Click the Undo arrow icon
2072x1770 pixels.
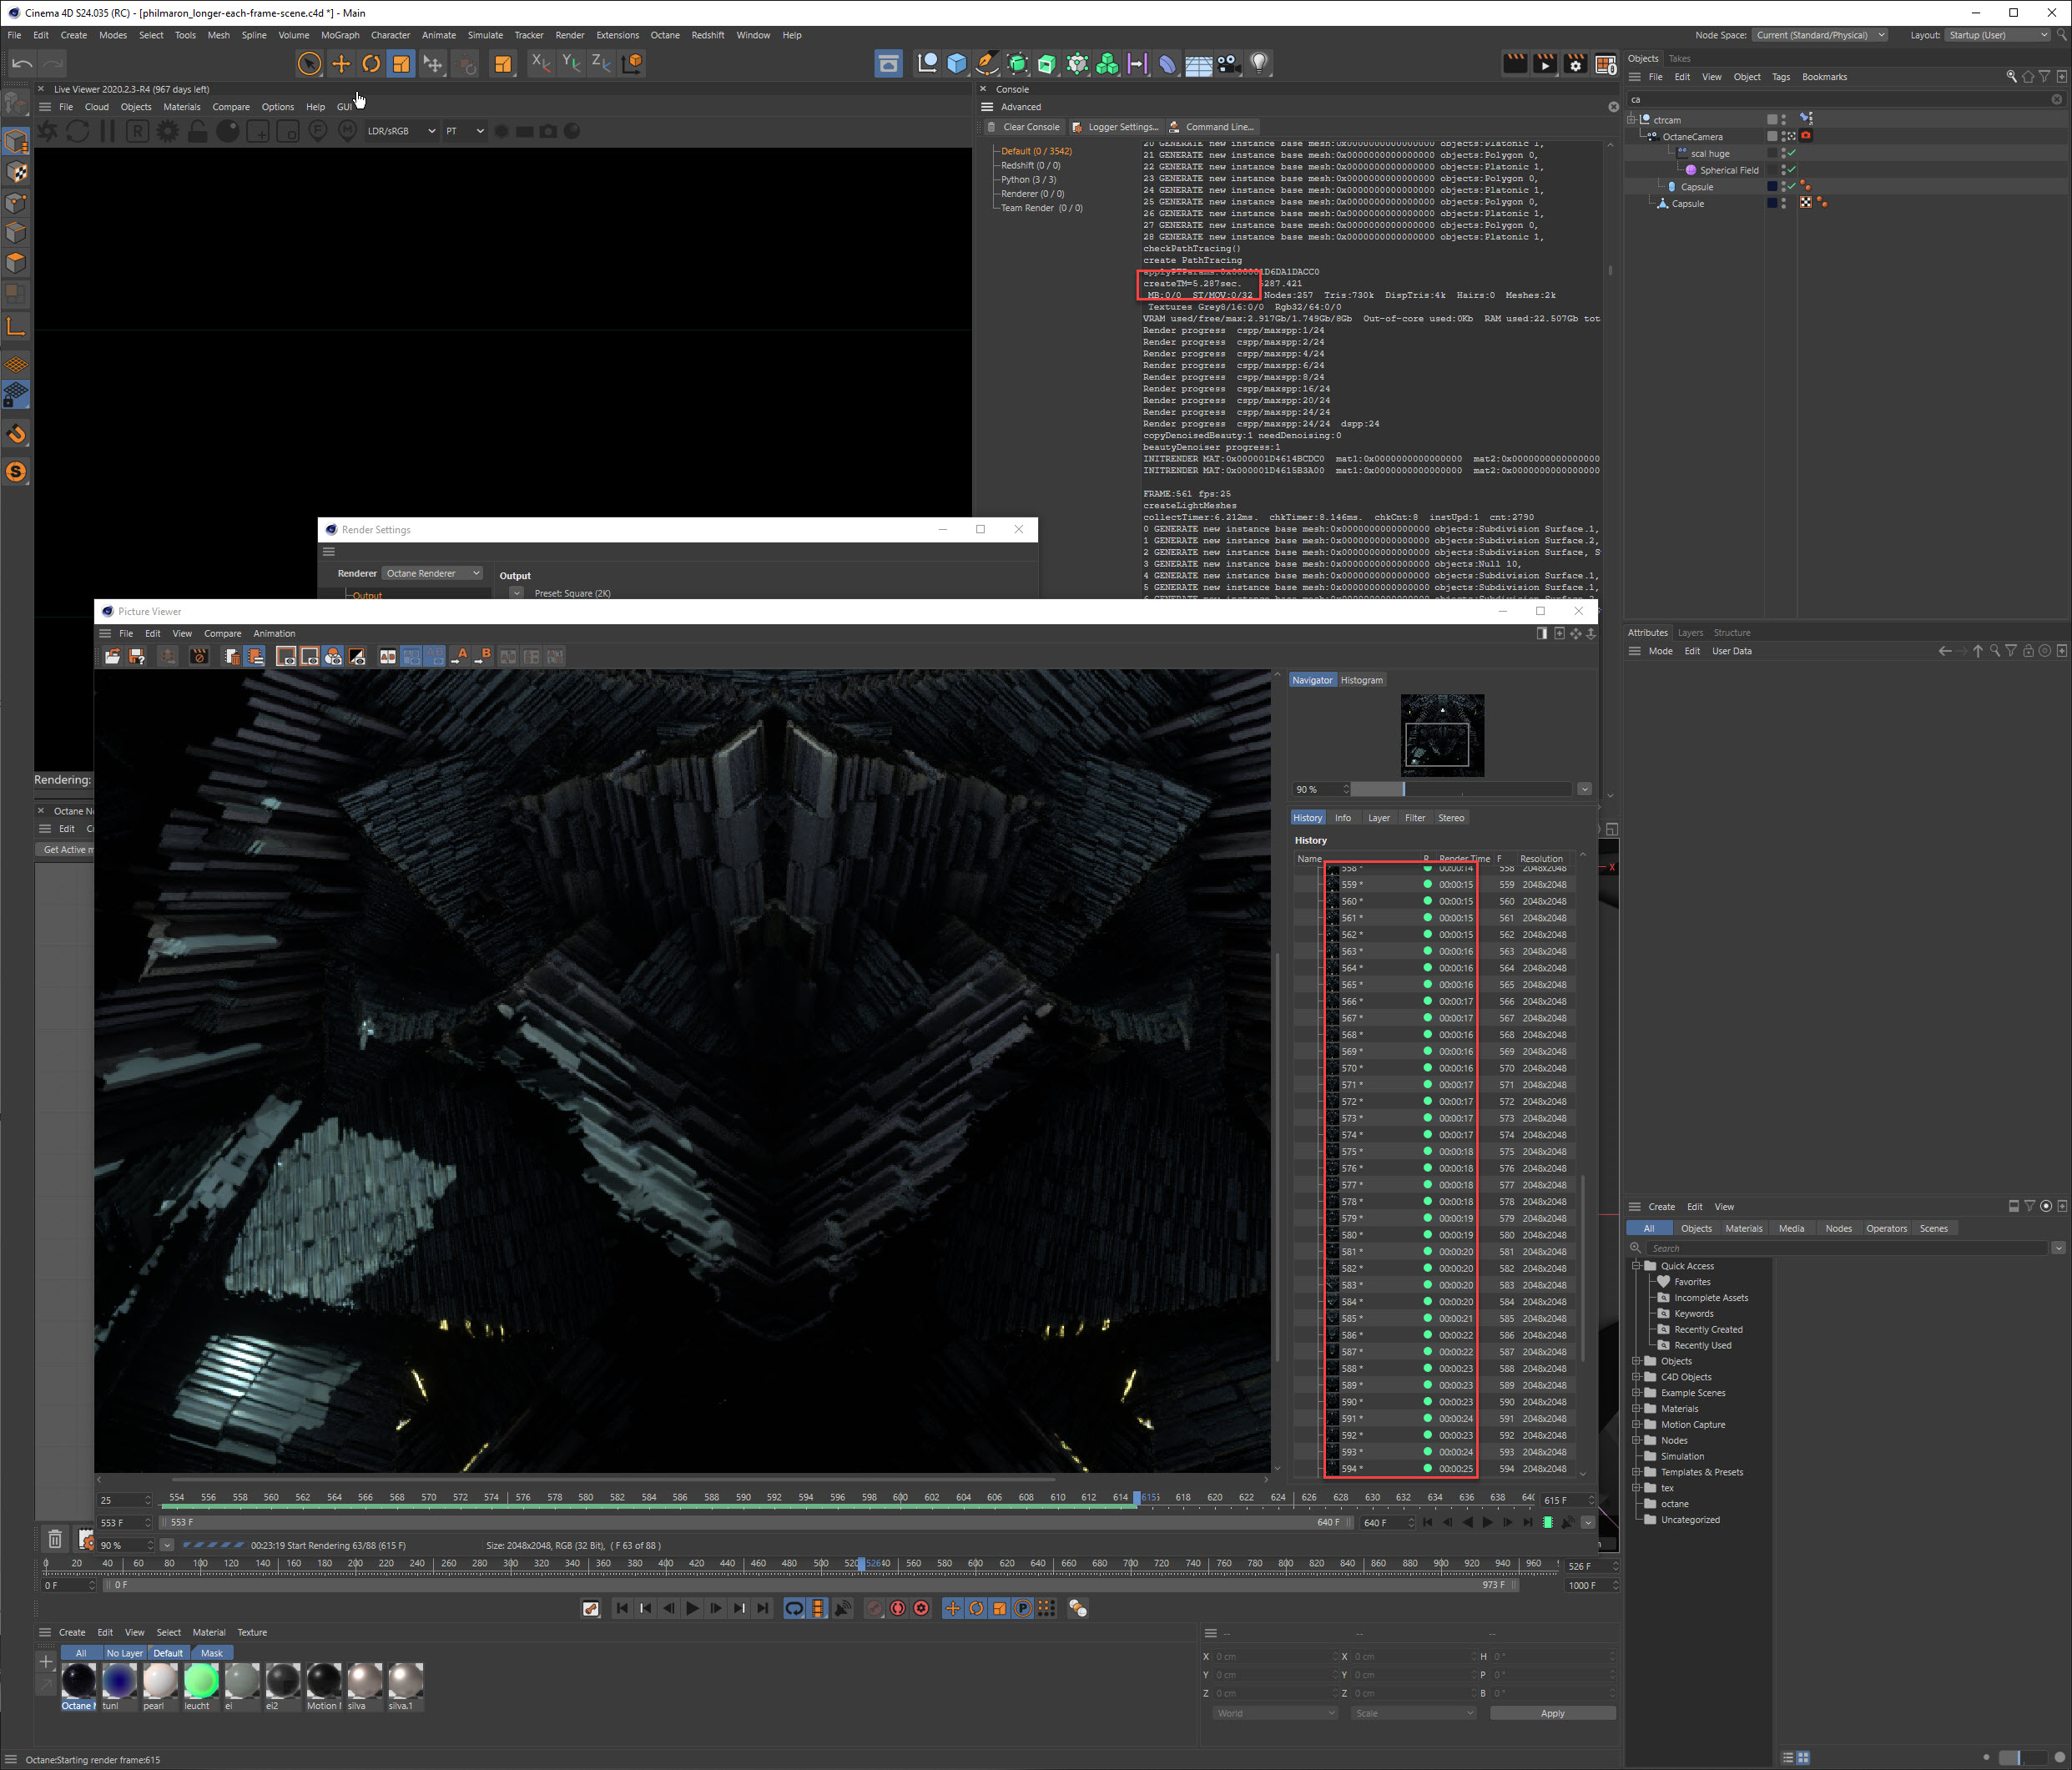(22, 64)
